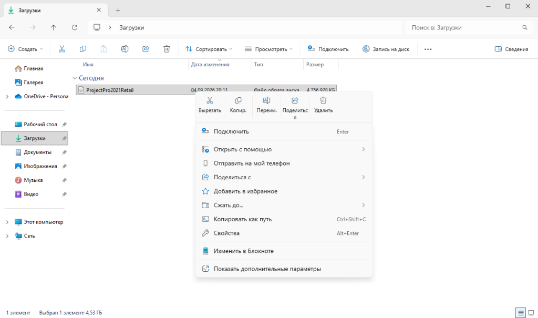Refresh the Загрузки folder view

click(75, 27)
